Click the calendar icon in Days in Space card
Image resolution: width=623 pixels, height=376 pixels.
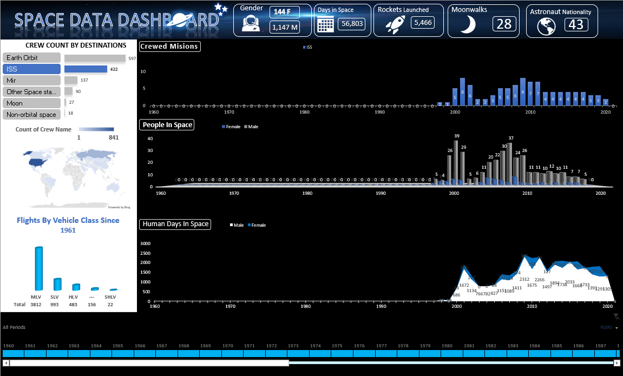click(326, 24)
